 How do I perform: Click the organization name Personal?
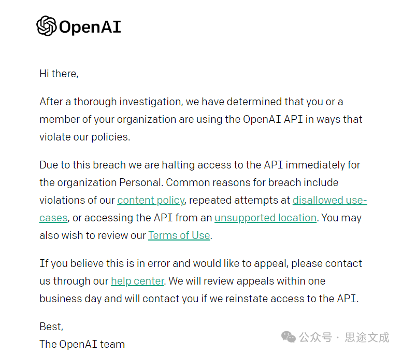coord(141,182)
